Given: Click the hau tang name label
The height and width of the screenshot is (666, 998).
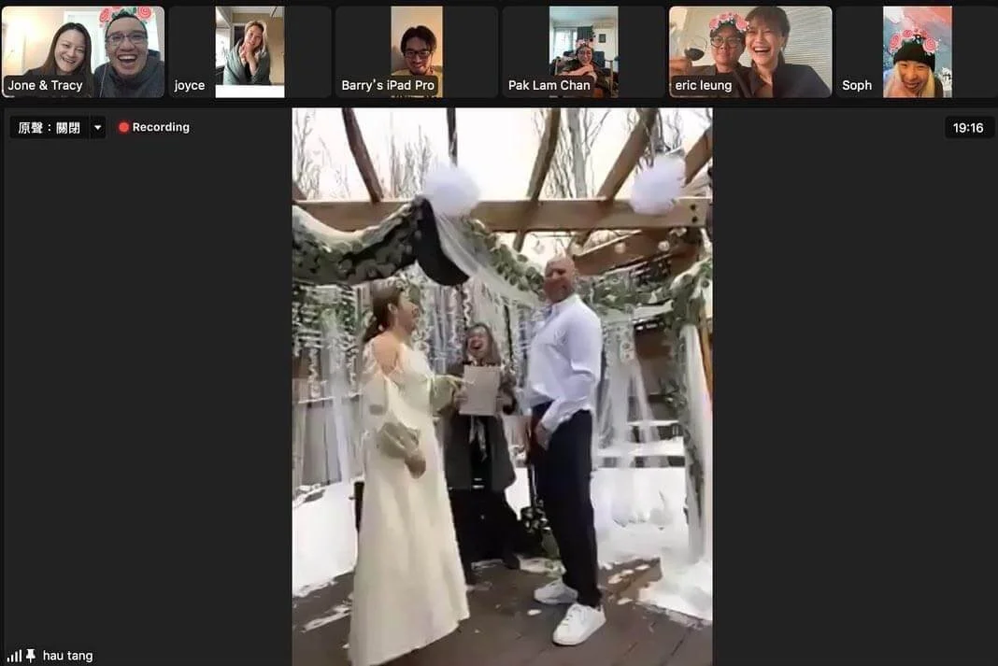Looking at the screenshot, I should click(x=67, y=656).
